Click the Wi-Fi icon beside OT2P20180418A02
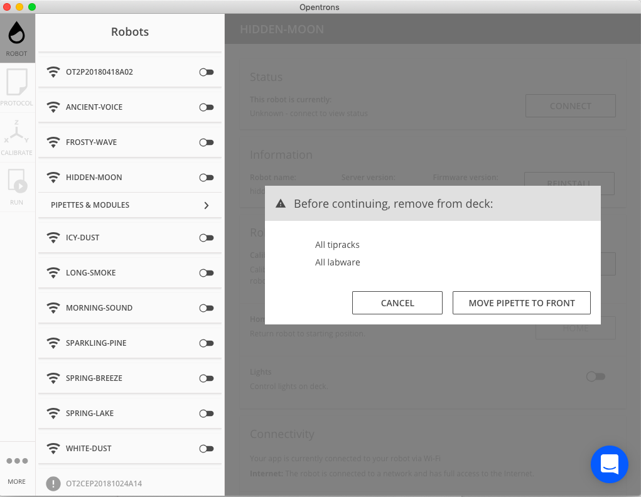 (53, 72)
